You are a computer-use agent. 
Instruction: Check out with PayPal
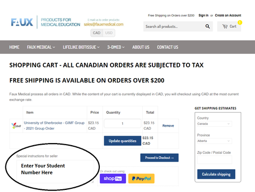click(x=141, y=179)
